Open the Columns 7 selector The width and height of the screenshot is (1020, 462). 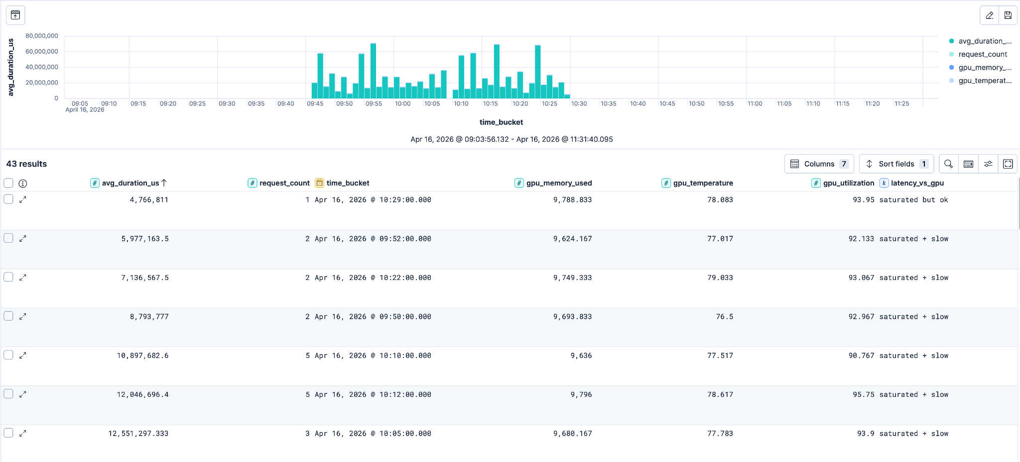click(x=819, y=164)
